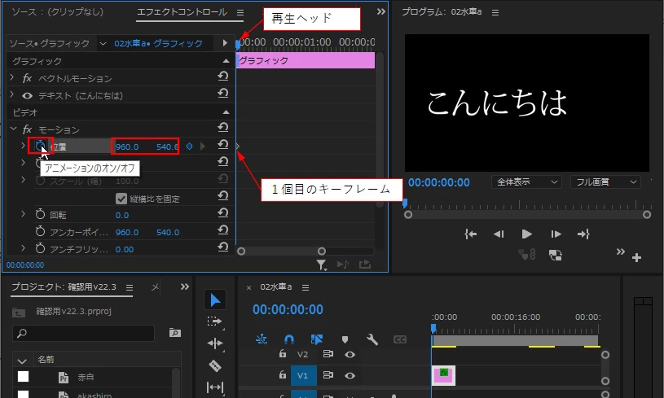This screenshot has width=664, height=398.
Task: Reset 回転 parameter
Action: (x=223, y=212)
